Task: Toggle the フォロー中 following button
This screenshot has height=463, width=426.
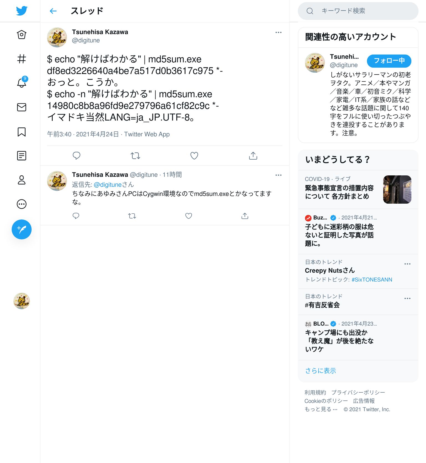Action: pyautogui.click(x=389, y=61)
